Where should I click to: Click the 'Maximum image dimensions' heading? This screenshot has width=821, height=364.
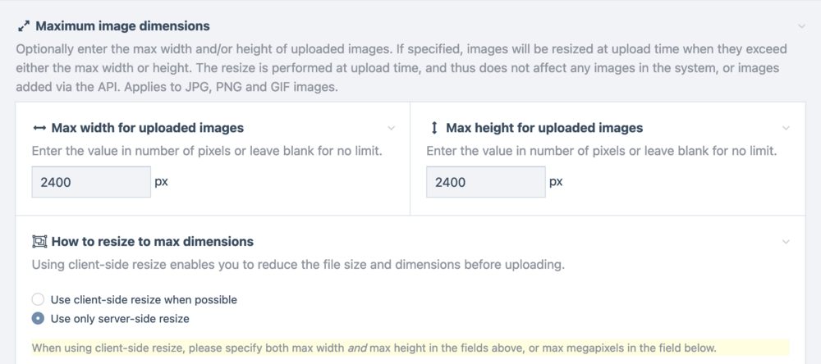tap(122, 27)
